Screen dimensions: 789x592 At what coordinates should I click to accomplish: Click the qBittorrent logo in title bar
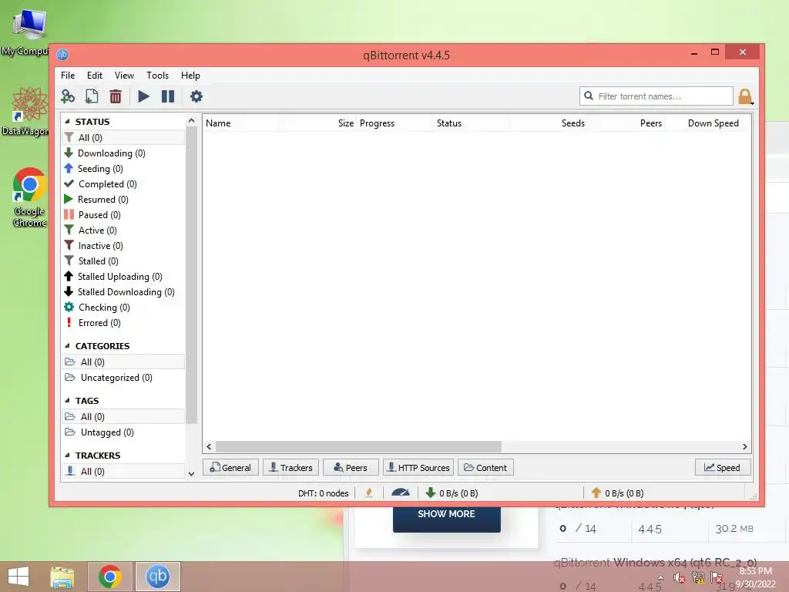[62, 55]
